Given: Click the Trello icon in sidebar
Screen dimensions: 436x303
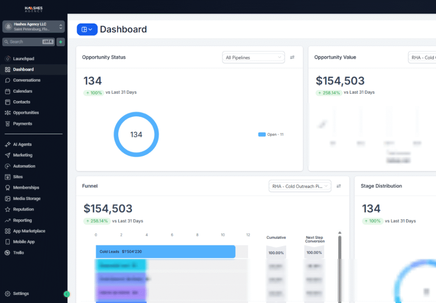Looking at the screenshot, I should [8, 253].
